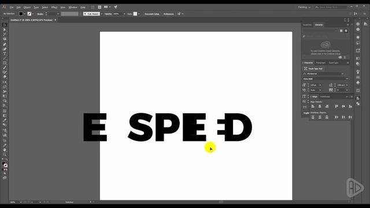The image size is (370, 208).
Task: Open the Stroke swatch dropdown in control bar
Action: click(x=33, y=14)
